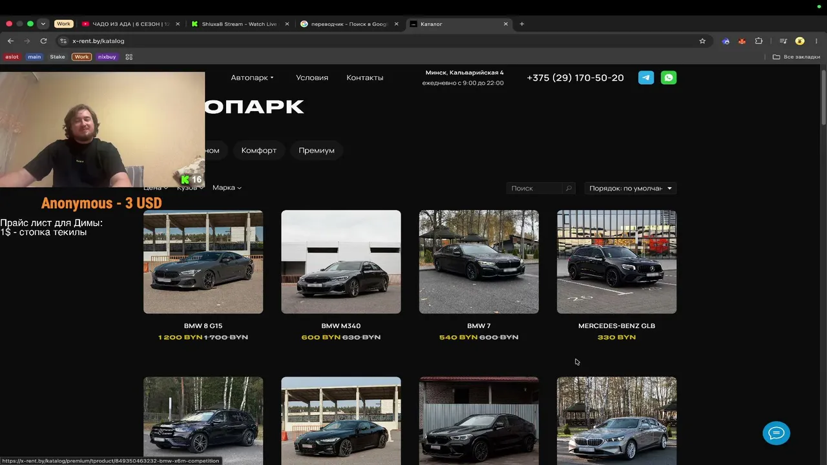The height and width of the screenshot is (465, 827).
Task: Switch to the Shluxa8 Stream tab
Action: (240, 24)
